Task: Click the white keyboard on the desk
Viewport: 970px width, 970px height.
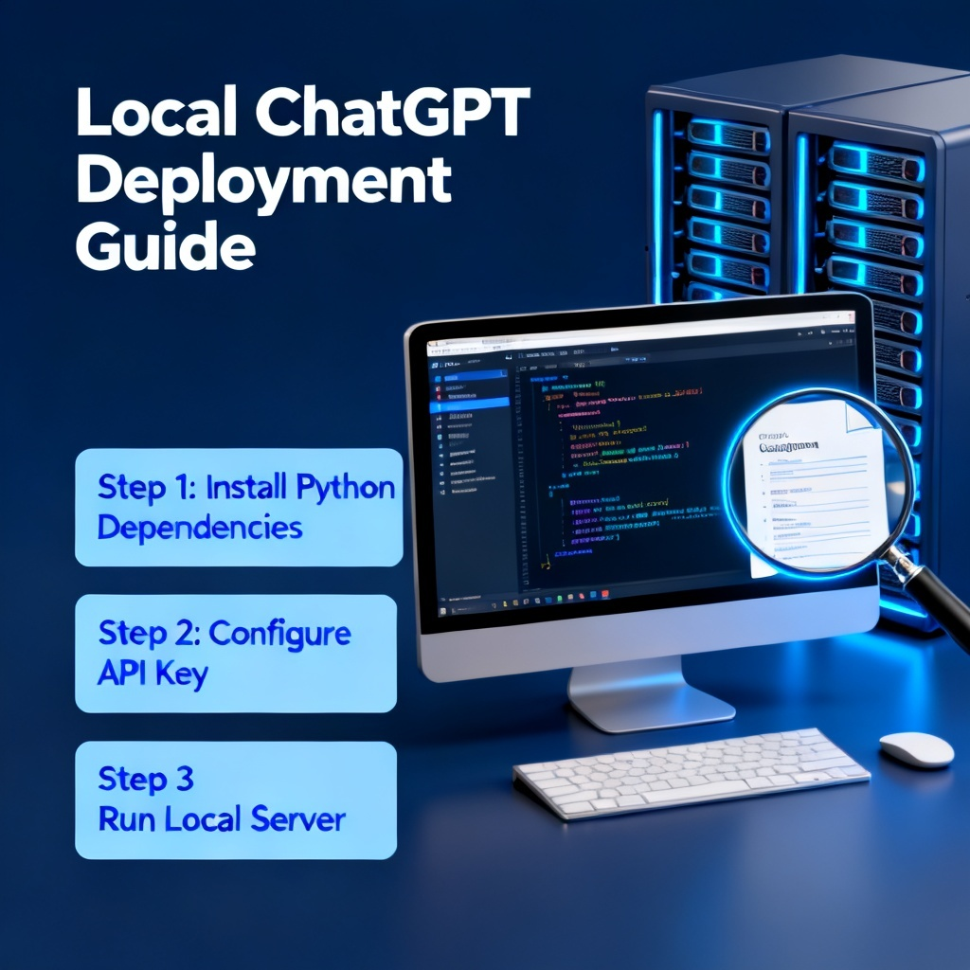Action: [691, 773]
